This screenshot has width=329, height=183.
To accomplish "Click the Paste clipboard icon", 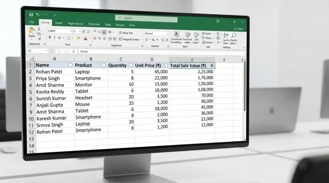I will coord(32,31).
